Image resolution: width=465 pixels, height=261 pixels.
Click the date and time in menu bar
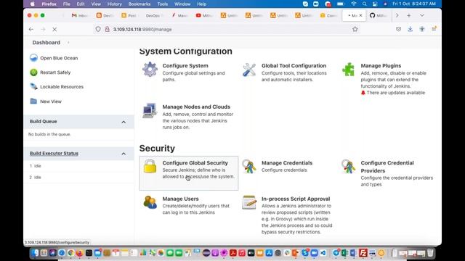click(x=413, y=4)
